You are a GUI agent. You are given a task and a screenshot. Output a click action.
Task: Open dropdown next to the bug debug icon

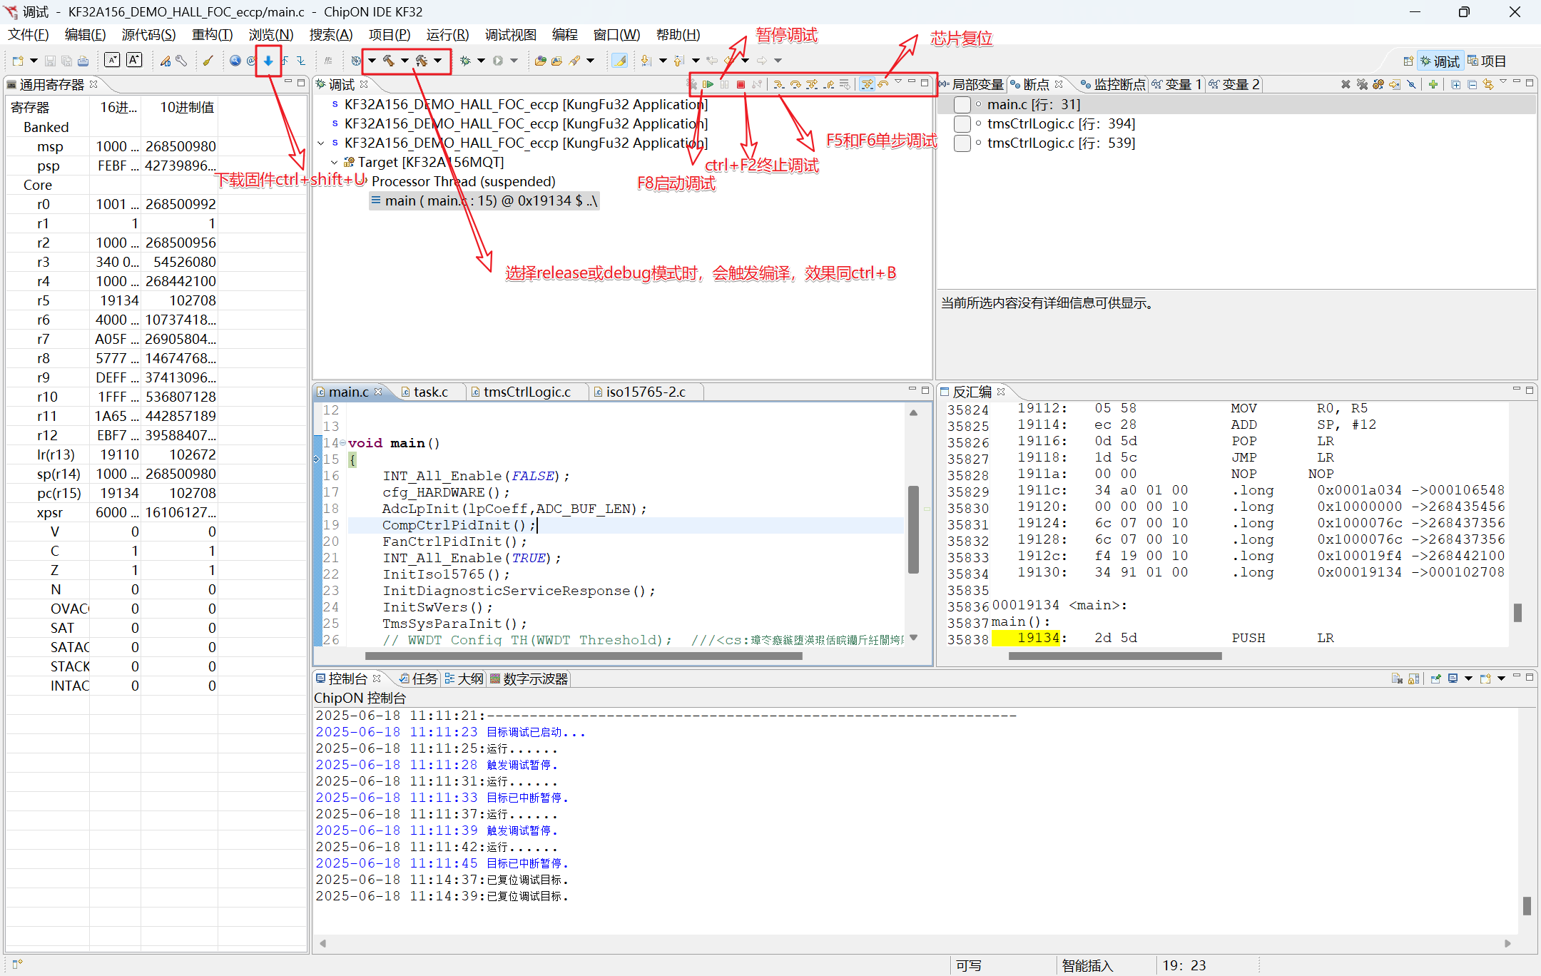[481, 61]
